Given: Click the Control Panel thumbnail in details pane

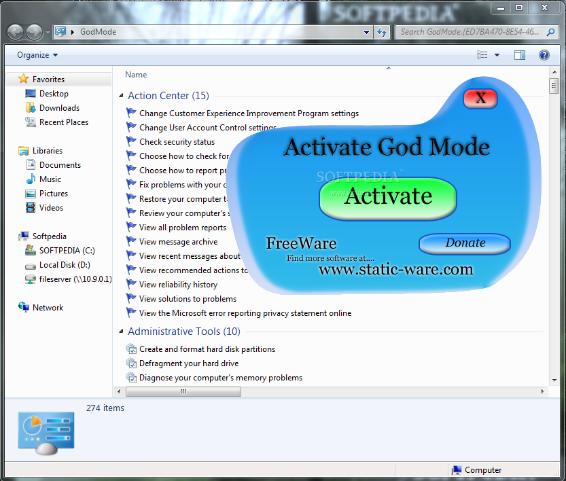Looking at the screenshot, I should [x=46, y=433].
